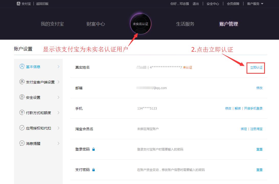The width and height of the screenshot is (279, 184).
Task: Expand the 应用授权和代扣 chevron
Action: (x=58, y=128)
